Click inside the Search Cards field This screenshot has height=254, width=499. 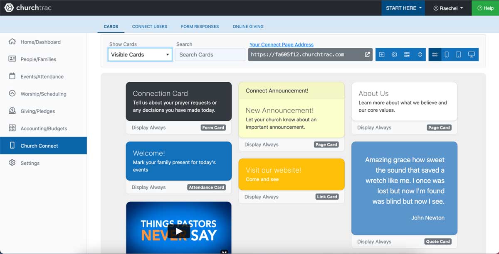[210, 54]
